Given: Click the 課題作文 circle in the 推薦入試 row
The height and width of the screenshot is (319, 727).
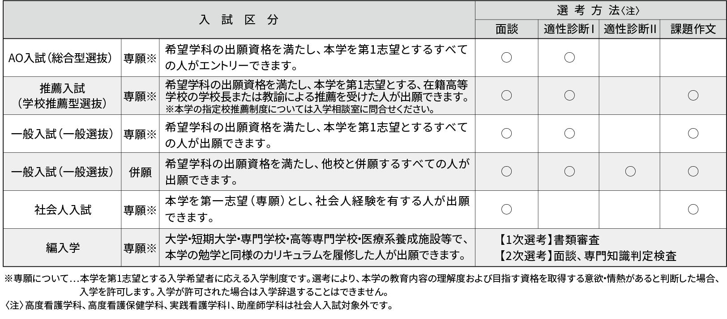Looking at the screenshot, I should point(693,95).
